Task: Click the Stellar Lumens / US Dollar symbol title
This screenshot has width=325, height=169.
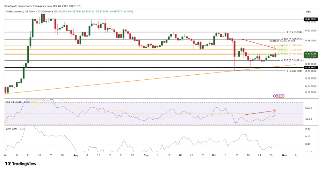Action: pos(21,11)
